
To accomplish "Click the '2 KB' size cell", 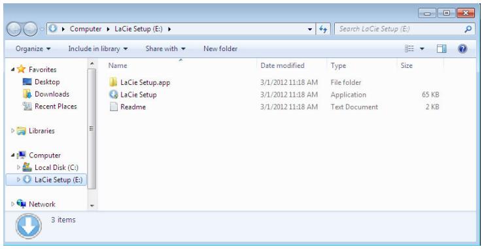I will pos(432,107).
